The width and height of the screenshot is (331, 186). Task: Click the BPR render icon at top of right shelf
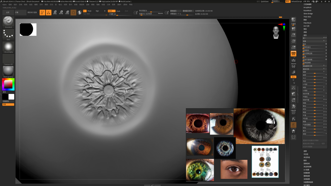point(294,20)
